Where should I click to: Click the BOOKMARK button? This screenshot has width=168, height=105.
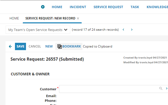[69, 46]
